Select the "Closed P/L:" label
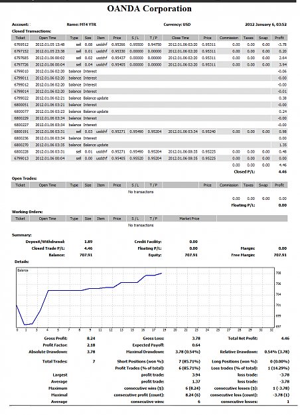Viewport: 300px width, 415px height. pyautogui.click(x=244, y=172)
